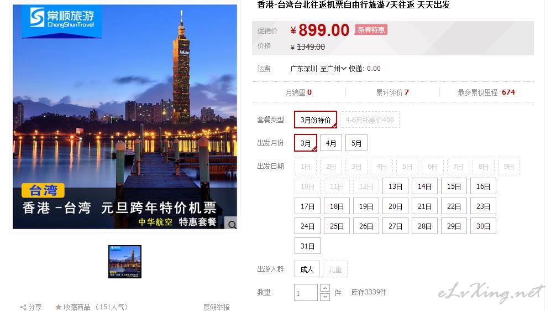Click the share icon below the image
Image resolution: width=551 pixels, height=311 pixels.
pos(23,307)
